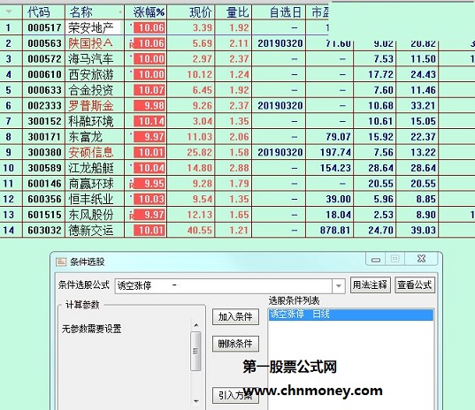Click value 154.23 in 江龙船艇 row
Screen dimensions: 475x410
pyautogui.click(x=335, y=168)
